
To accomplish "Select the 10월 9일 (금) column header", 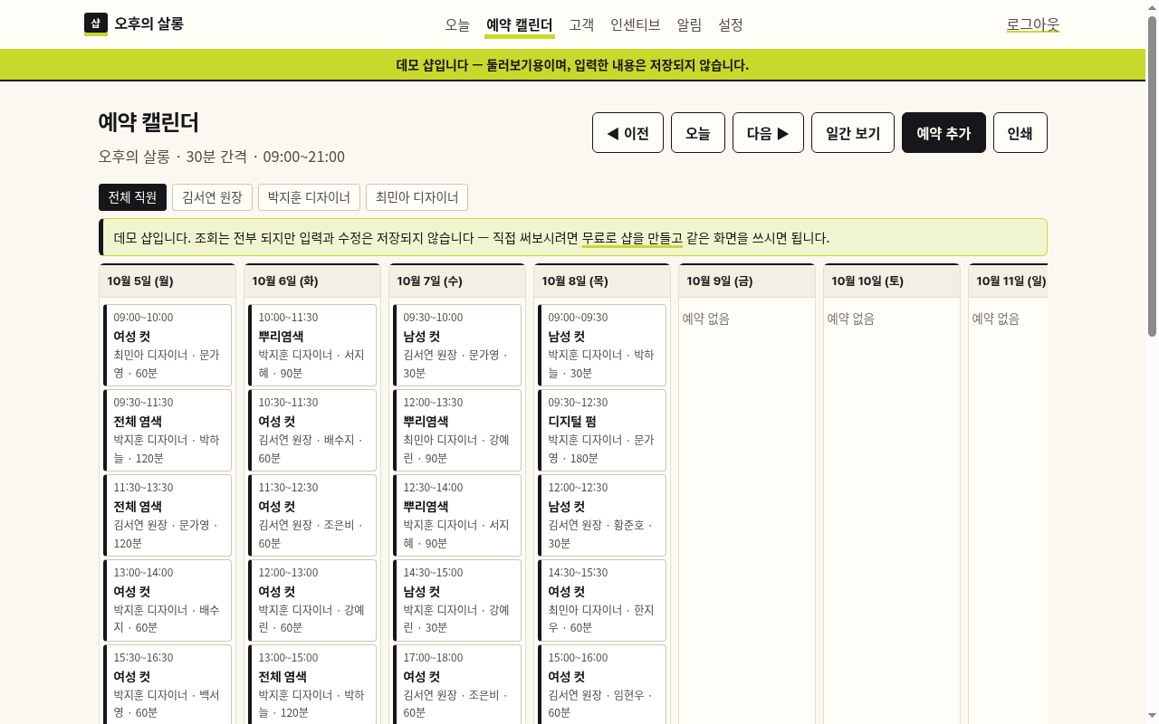I will (x=747, y=281).
